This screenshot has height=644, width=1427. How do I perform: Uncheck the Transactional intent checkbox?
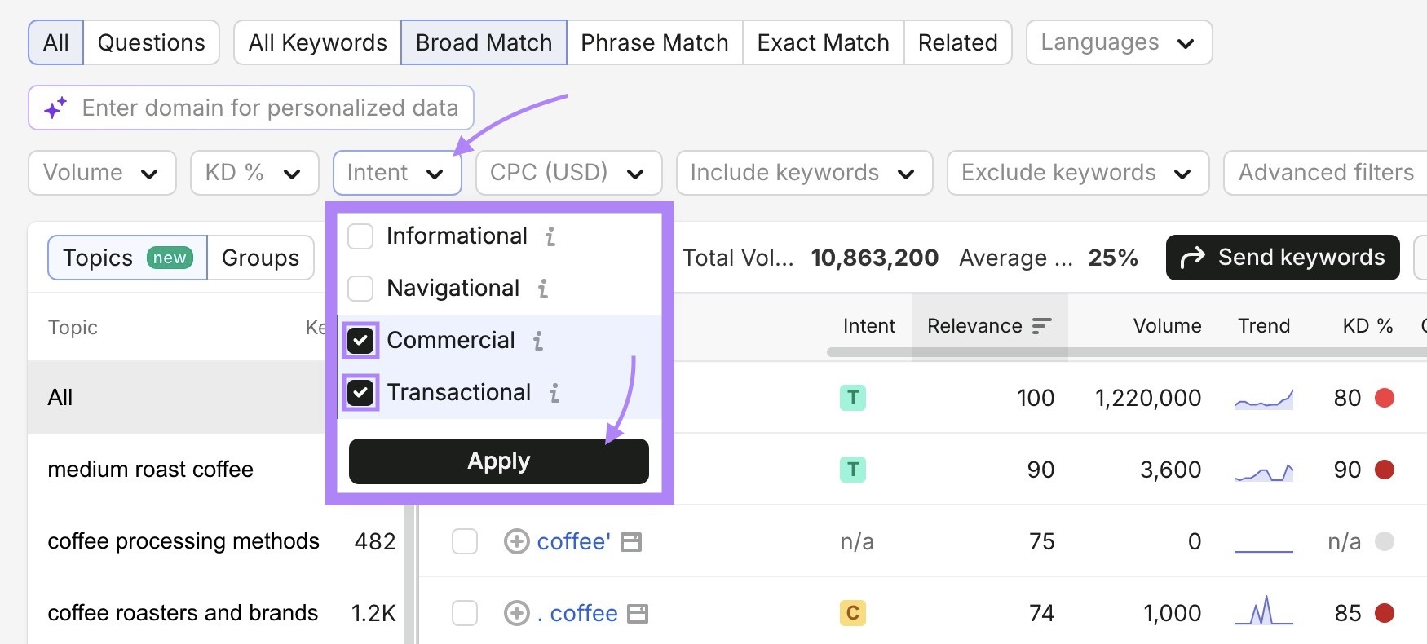360,393
